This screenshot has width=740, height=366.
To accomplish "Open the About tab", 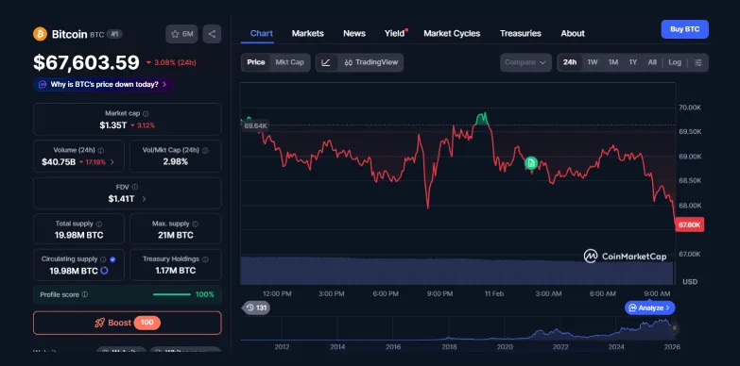I will 573,33.
